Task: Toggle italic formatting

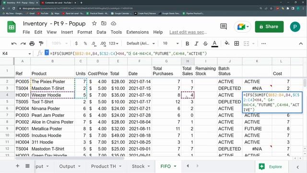Action: 196,44
